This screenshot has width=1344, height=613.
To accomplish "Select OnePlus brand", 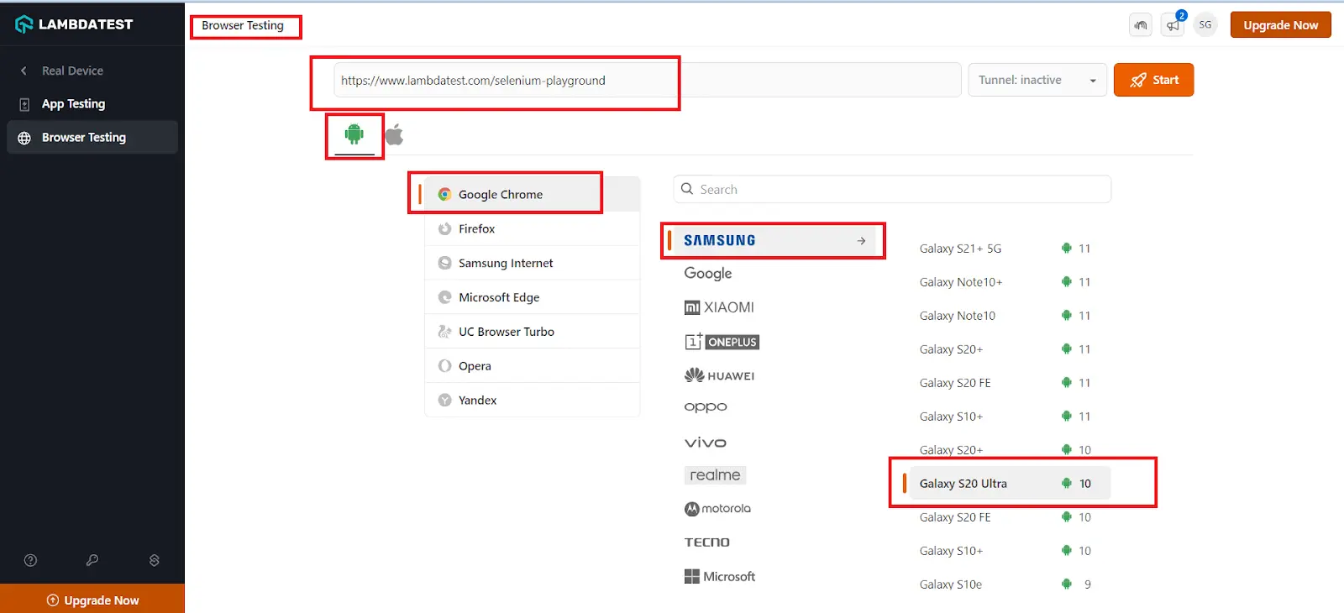I will click(x=722, y=341).
